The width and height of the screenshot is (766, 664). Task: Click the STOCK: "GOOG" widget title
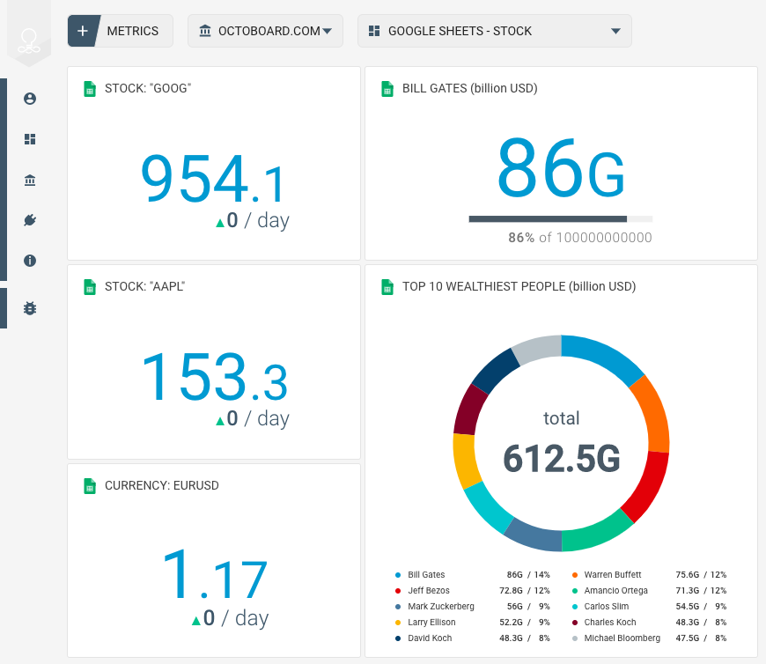[x=148, y=88]
